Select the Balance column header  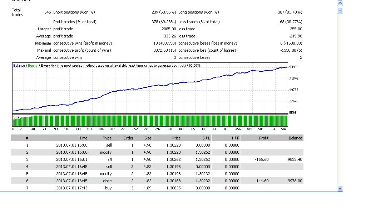coord(287,138)
